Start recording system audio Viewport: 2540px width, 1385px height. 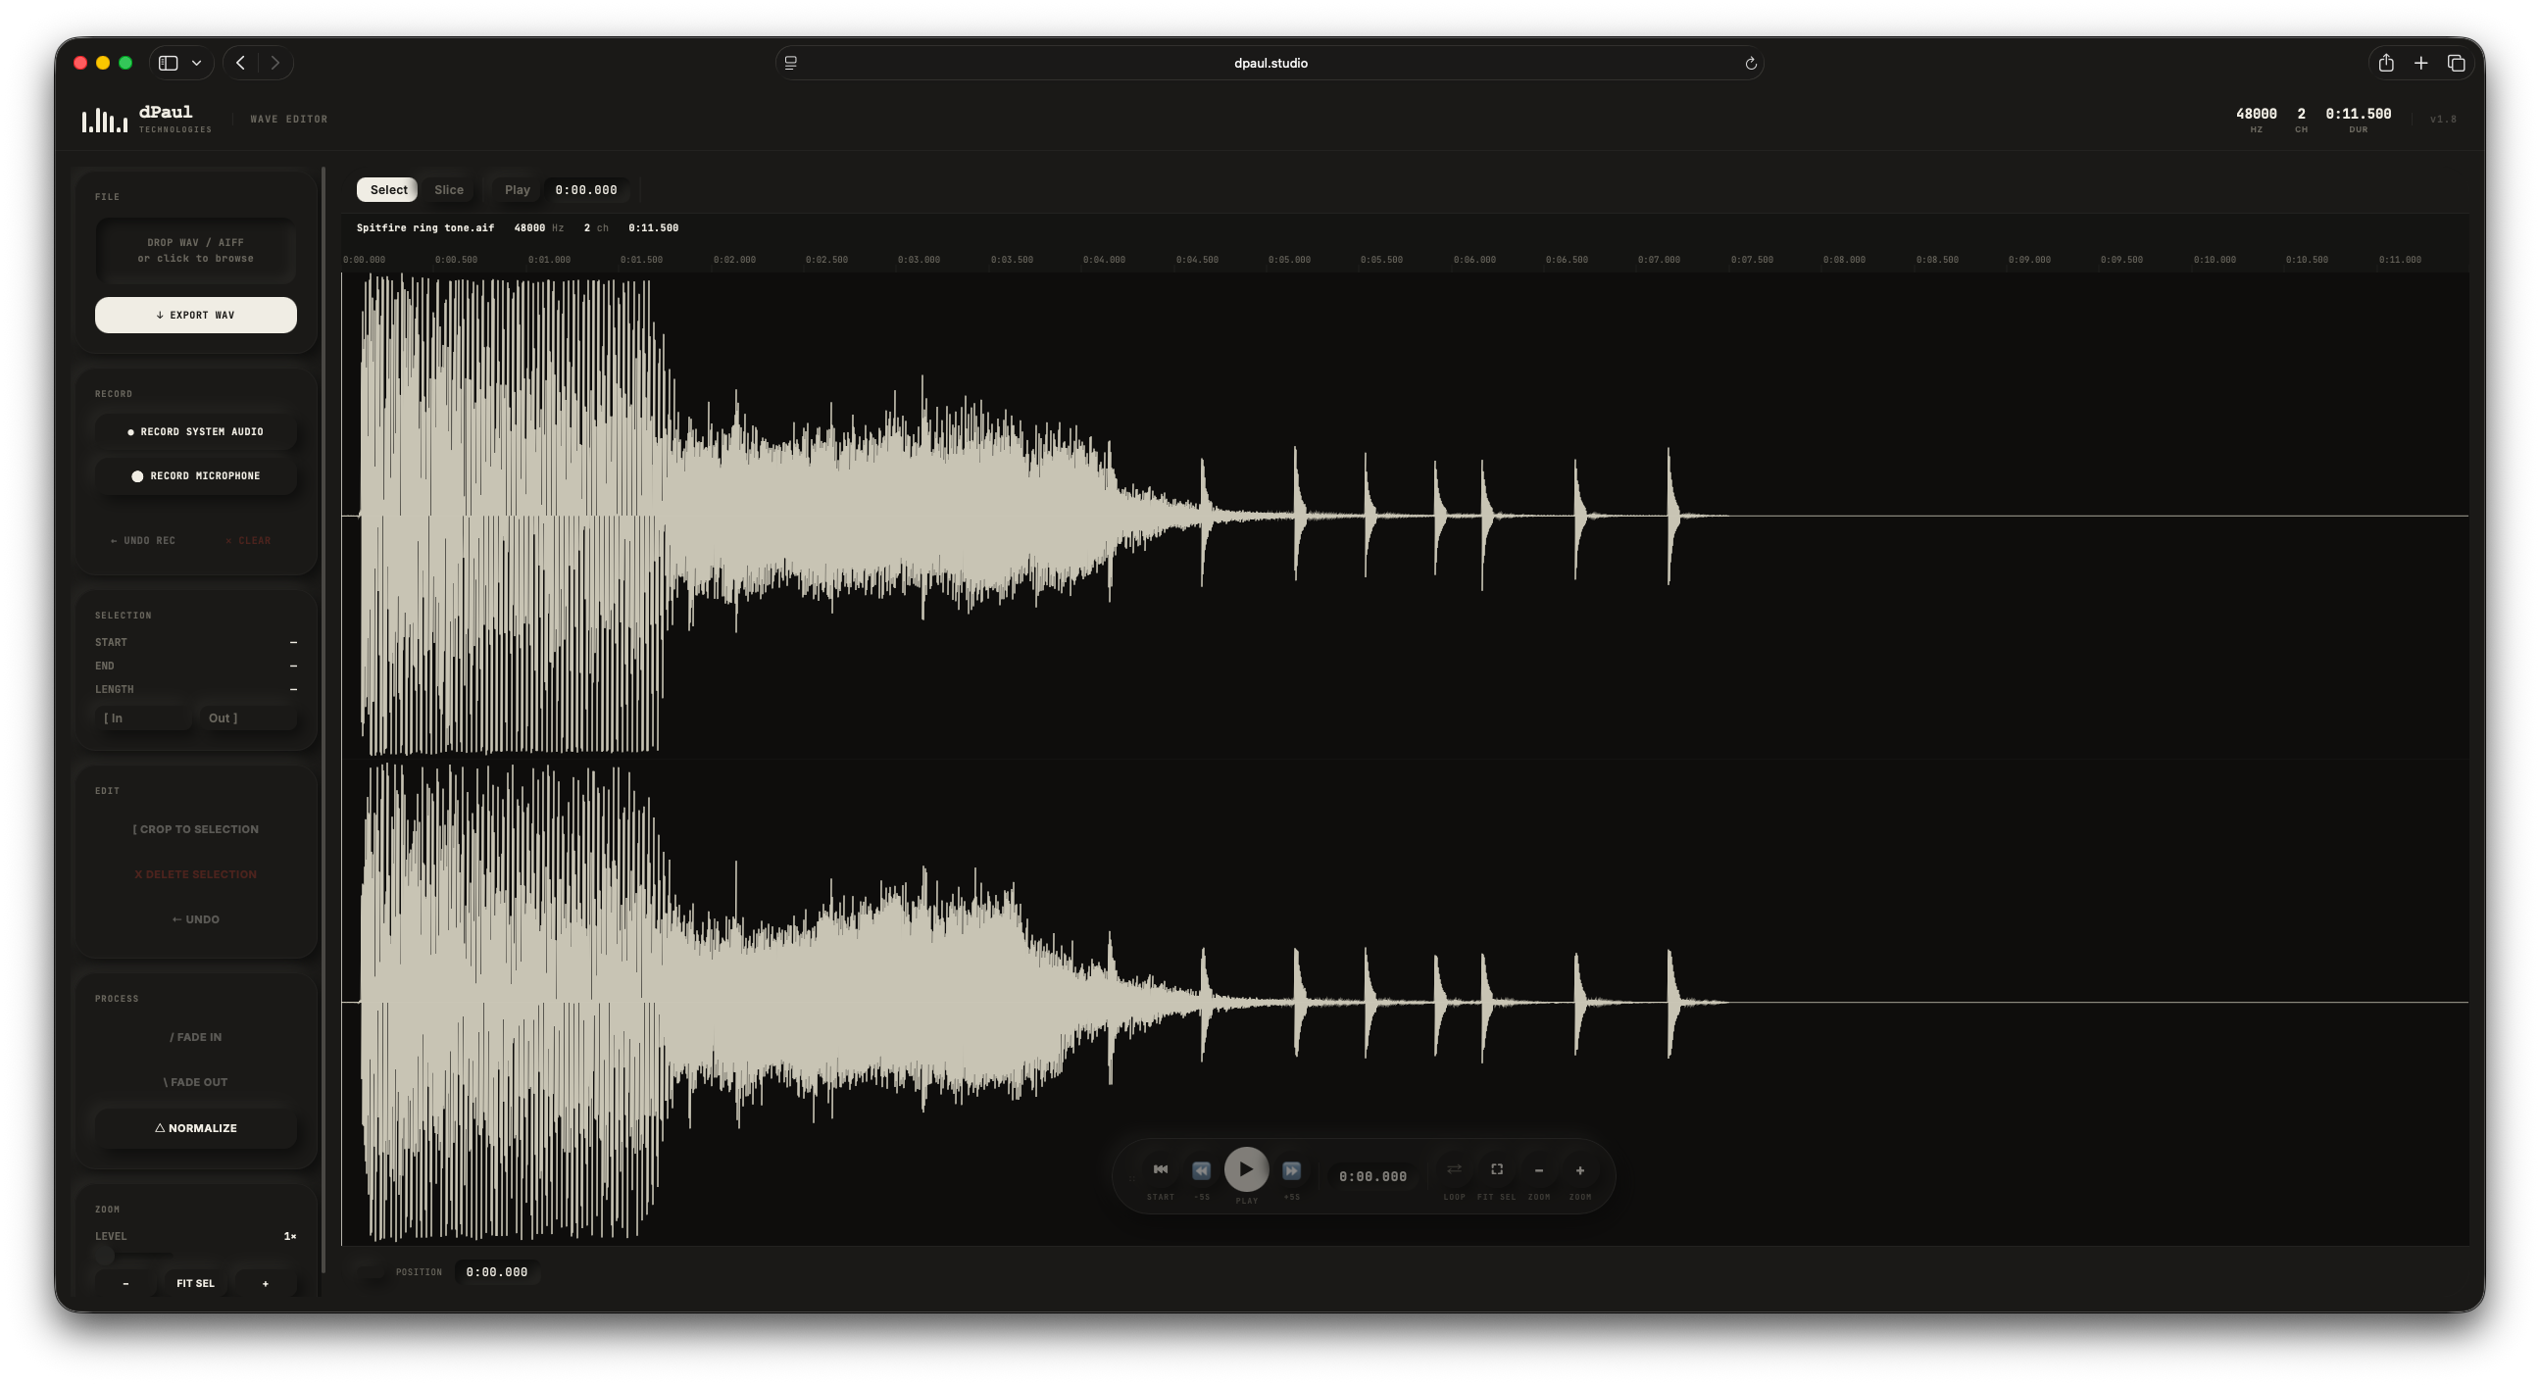point(195,431)
